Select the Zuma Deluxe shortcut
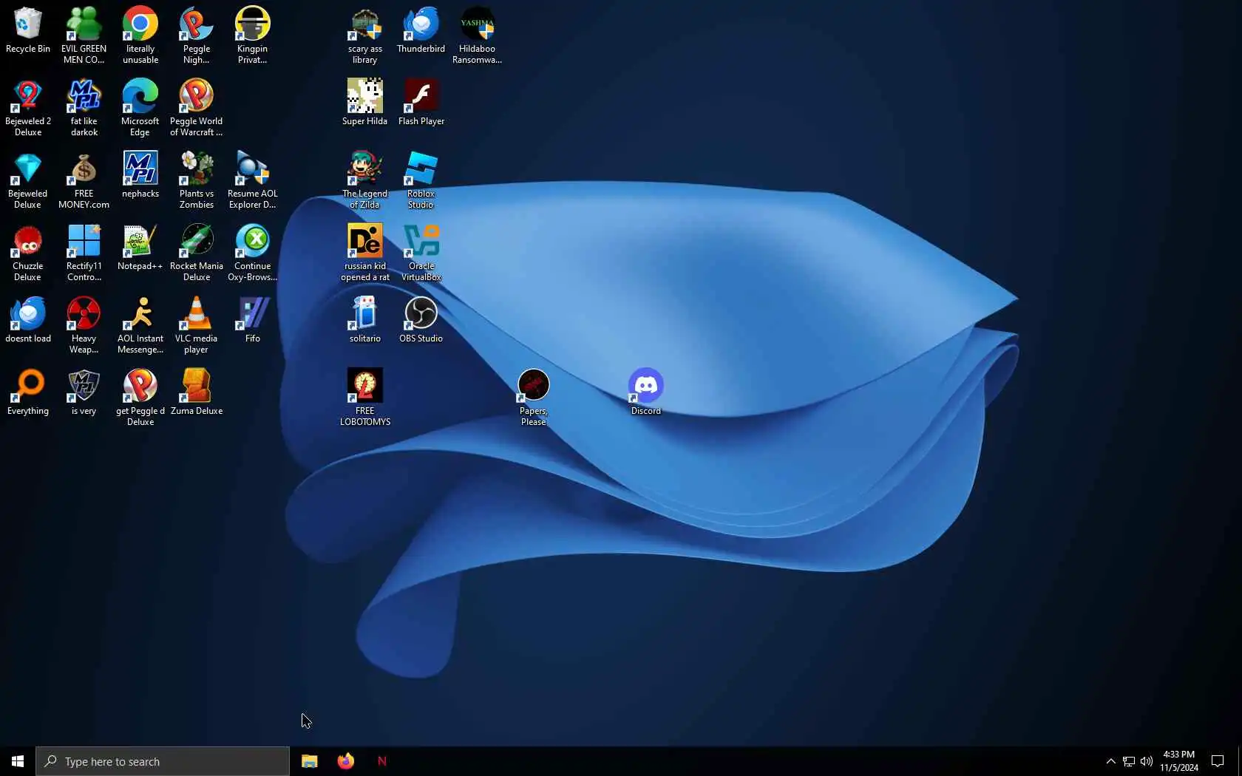 pos(196,393)
